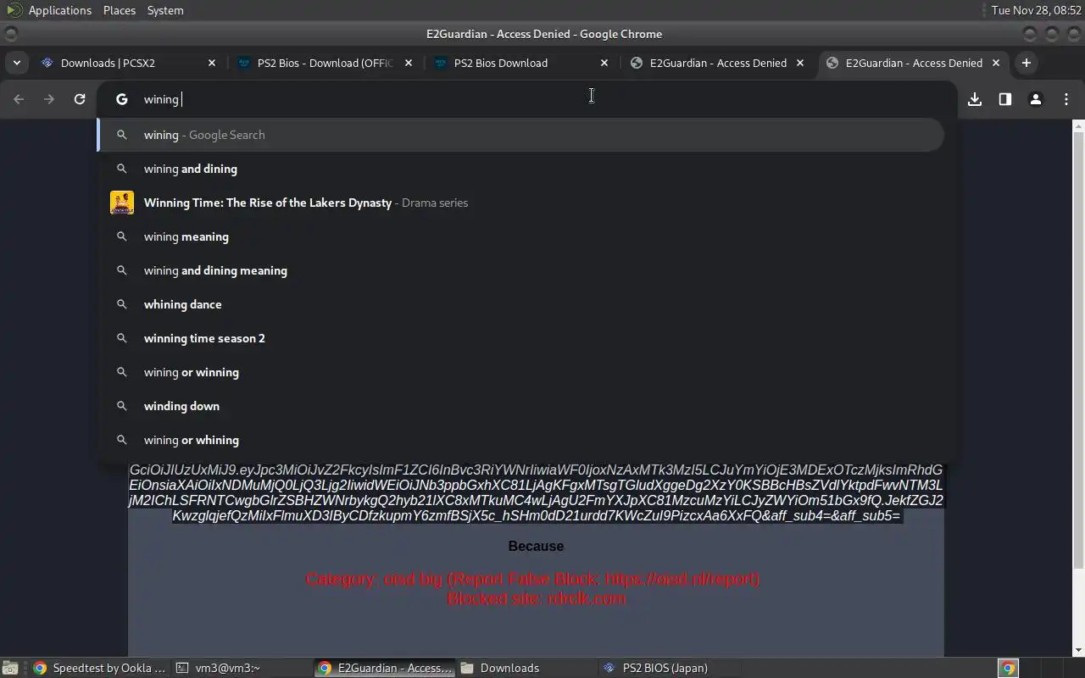This screenshot has height=678, width=1085.
Task: Switch to E2Guardian - Access taskbar window
Action: click(x=385, y=668)
